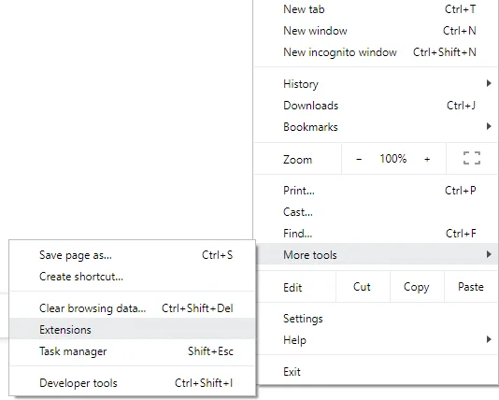Select the Cast... menu item
Viewport: 499px width, 400px height.
tap(376, 212)
